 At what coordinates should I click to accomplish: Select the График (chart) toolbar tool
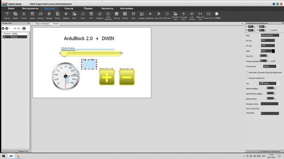point(142,15)
